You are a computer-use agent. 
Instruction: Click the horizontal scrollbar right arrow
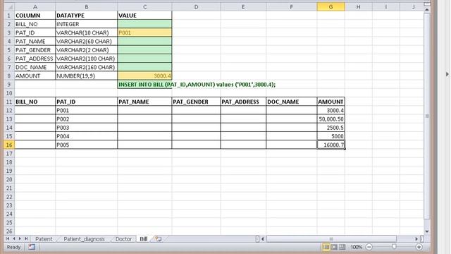(416, 238)
